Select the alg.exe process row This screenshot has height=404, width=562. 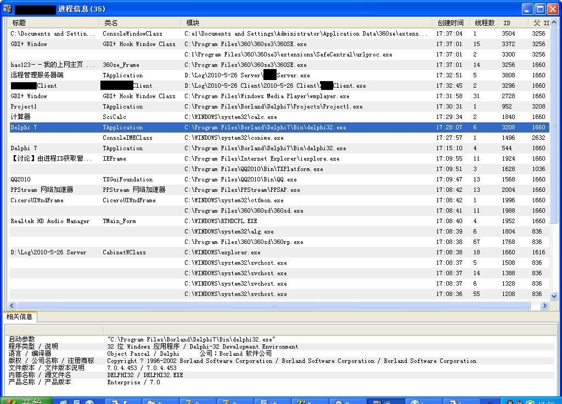tap(279, 231)
